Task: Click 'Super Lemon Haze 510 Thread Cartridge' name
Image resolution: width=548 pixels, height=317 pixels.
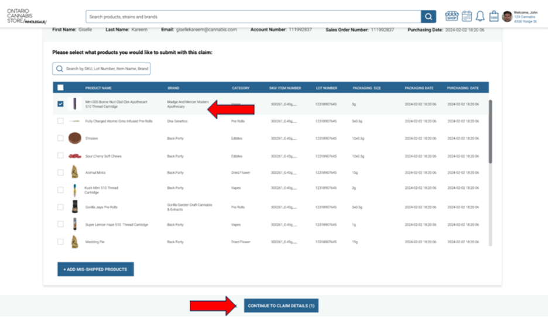Action: coord(117,225)
